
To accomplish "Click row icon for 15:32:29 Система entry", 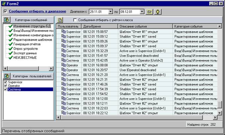I will point(64,51).
